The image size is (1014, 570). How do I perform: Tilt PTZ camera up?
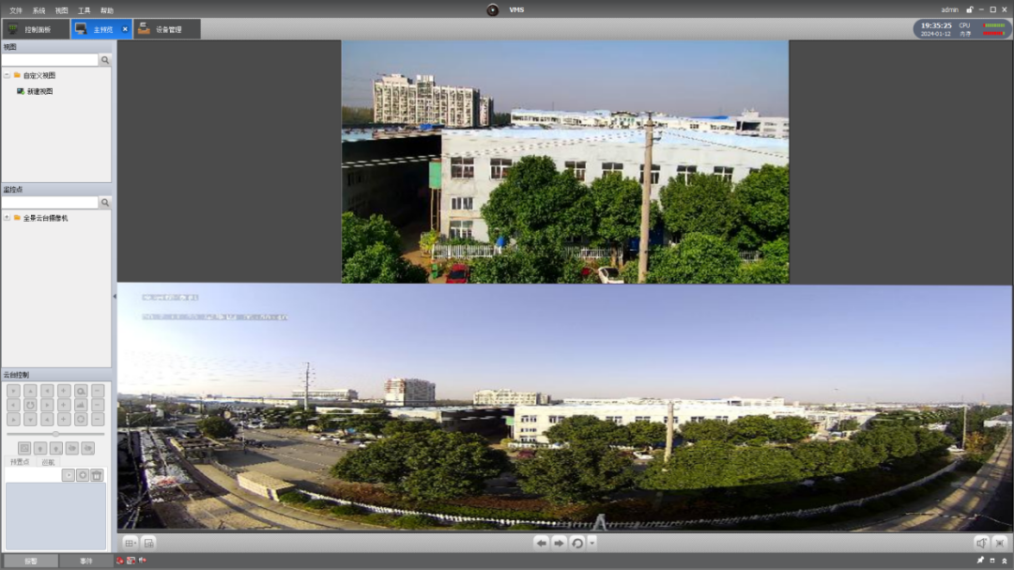[x=30, y=391]
